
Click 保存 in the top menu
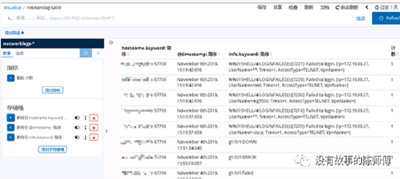click(x=261, y=8)
